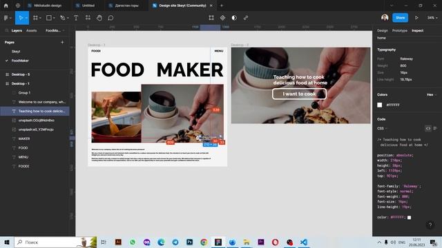This screenshot has height=248, width=442.
Task: Open the FoodMa... page dropdown
Action: tap(55, 30)
